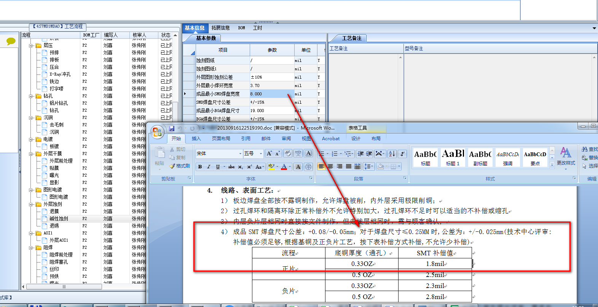Click the character shading icon
The width and height of the screenshot is (598, 307).
(x=298, y=166)
